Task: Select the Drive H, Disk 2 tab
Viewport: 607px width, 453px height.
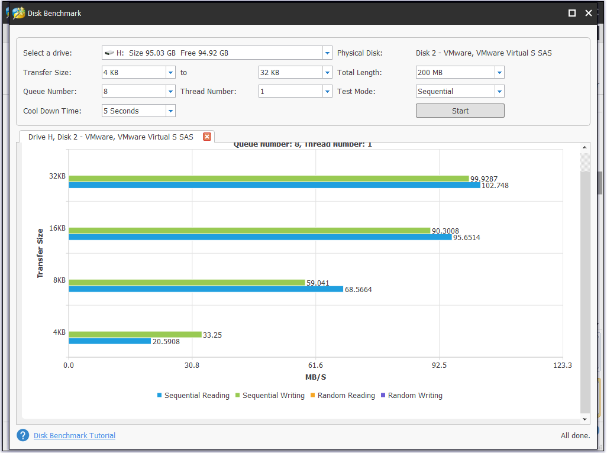Action: [x=111, y=137]
